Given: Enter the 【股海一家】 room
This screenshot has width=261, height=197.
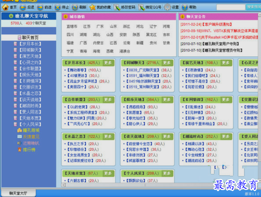Looking at the screenshot, I should pyautogui.click(x=195, y=118).
